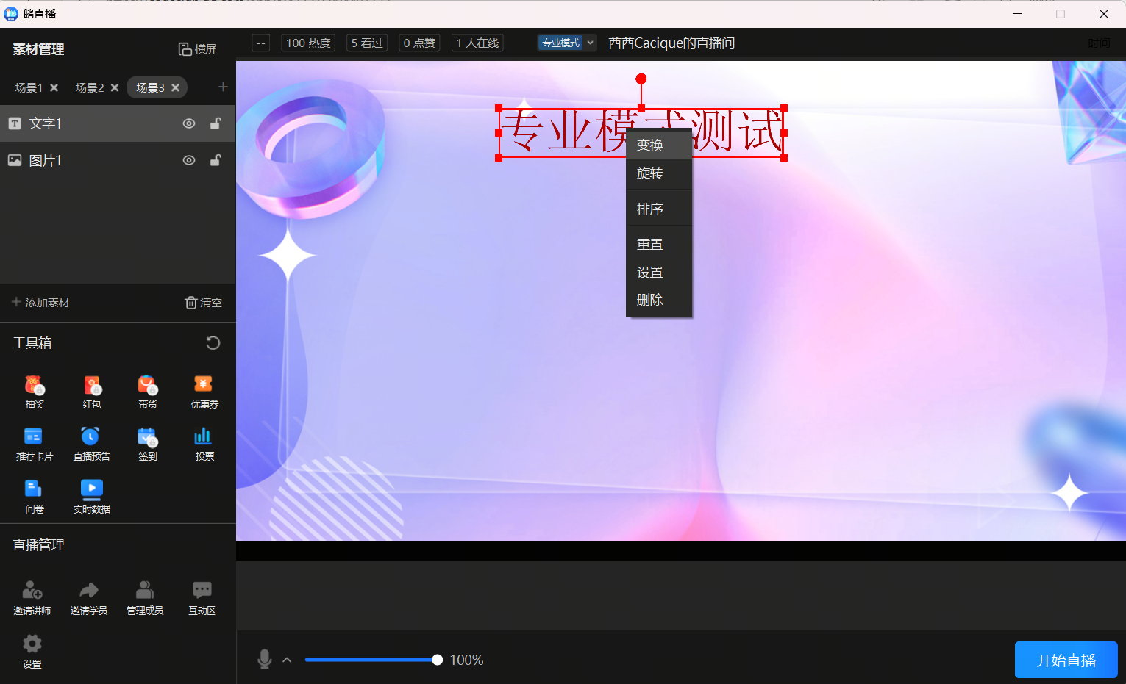This screenshot has width=1126, height=684.
Task: Select the 投票 voting tool
Action: click(x=204, y=443)
